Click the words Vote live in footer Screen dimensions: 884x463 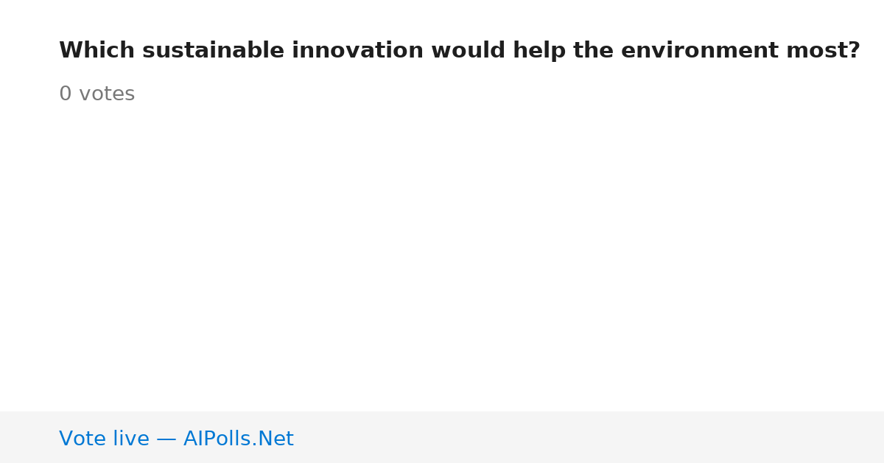point(104,439)
